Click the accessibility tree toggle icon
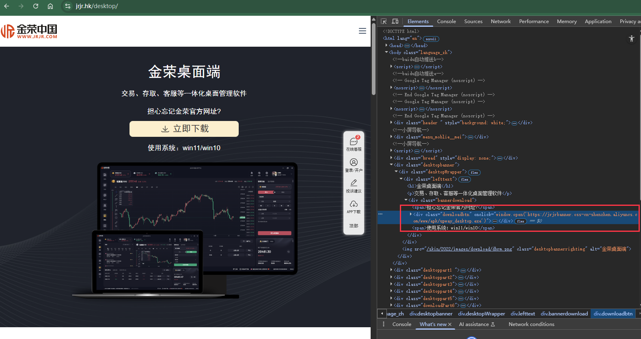Screen dimensions: 641x339 click(x=631, y=39)
